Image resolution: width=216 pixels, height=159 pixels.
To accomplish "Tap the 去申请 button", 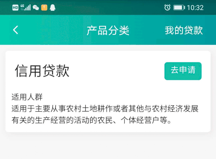I will 183,71.
